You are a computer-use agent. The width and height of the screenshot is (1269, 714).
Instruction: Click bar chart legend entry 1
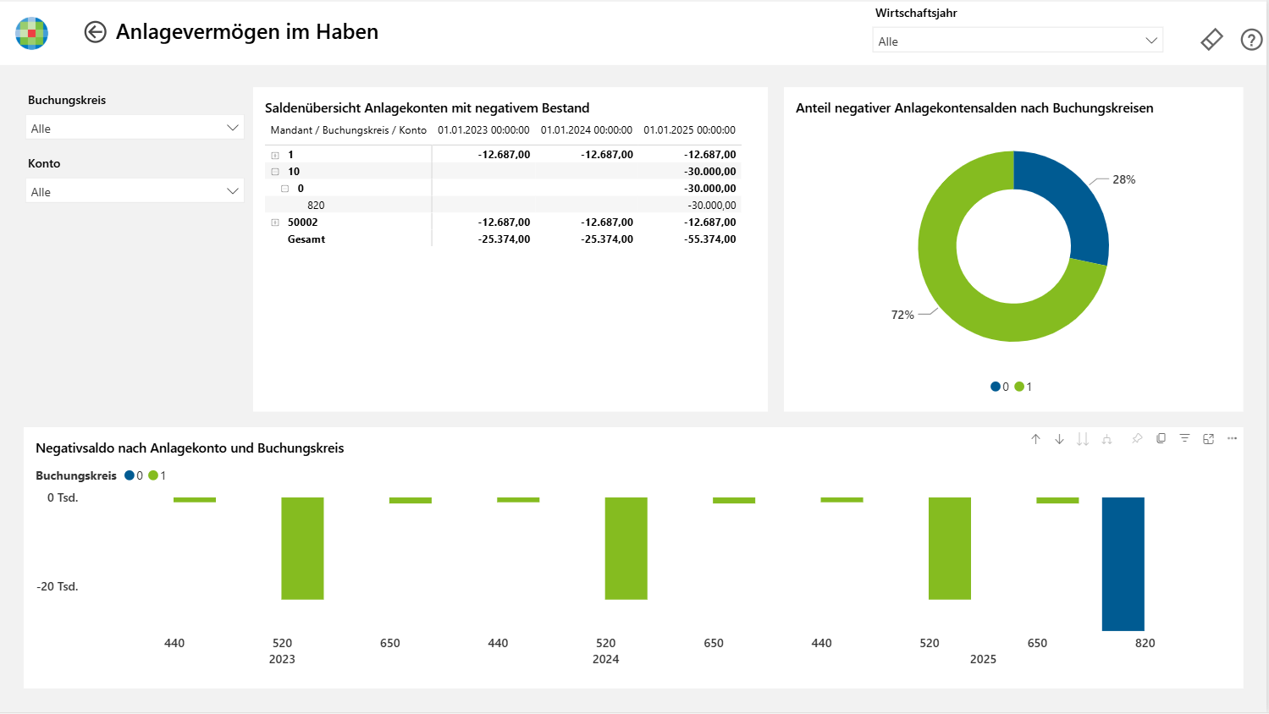click(x=157, y=475)
